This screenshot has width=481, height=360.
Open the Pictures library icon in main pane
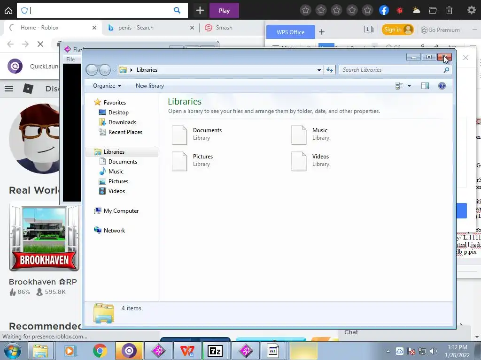pos(179,161)
